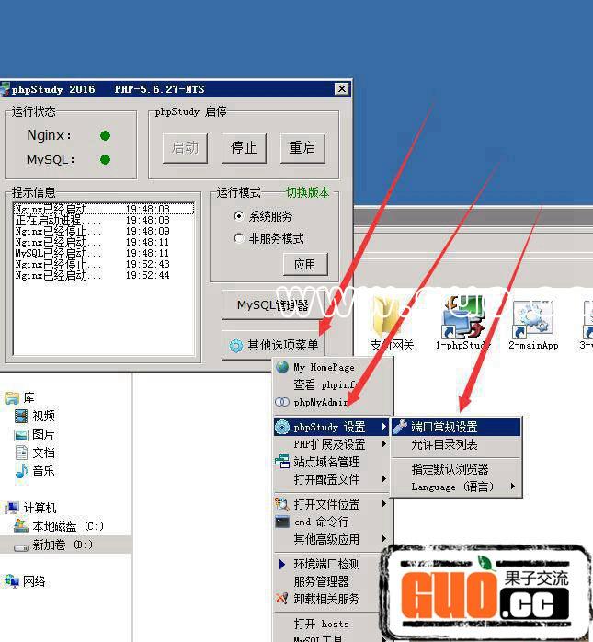Open 查看 phpinfo menu entry
Screen dimensions: 593x642
click(331, 384)
